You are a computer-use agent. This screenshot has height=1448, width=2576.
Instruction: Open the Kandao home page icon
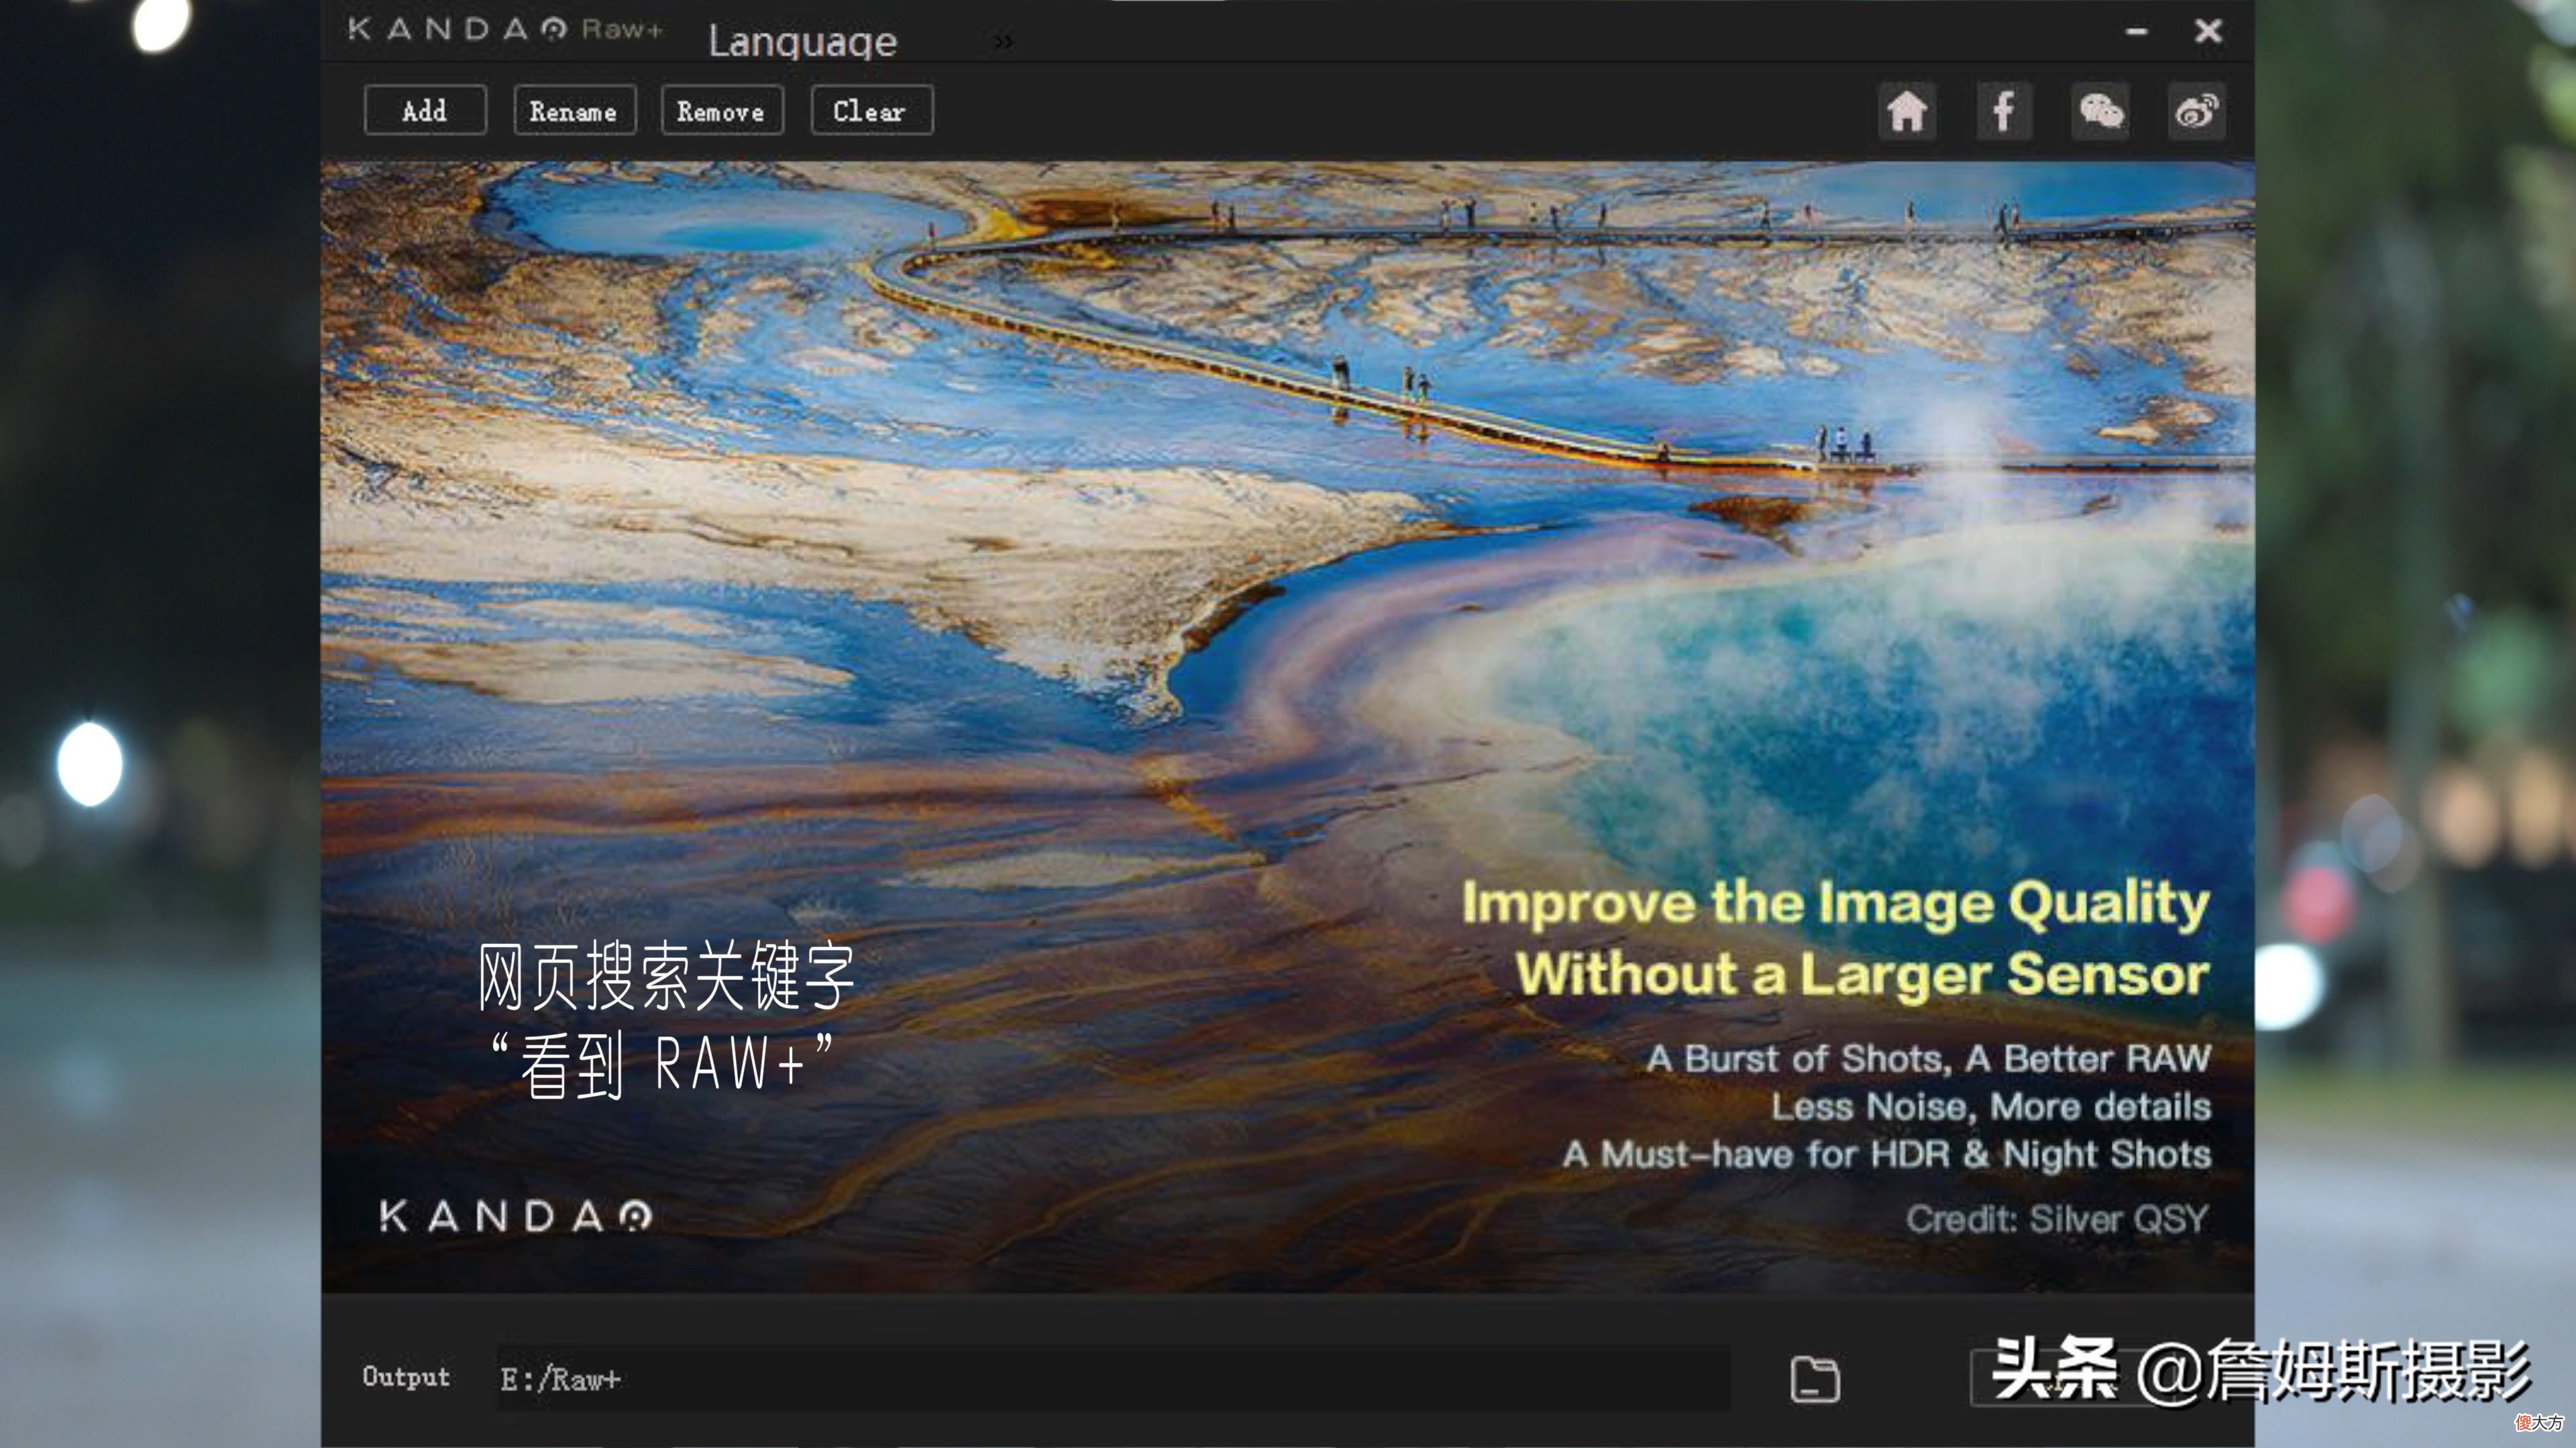1907,111
